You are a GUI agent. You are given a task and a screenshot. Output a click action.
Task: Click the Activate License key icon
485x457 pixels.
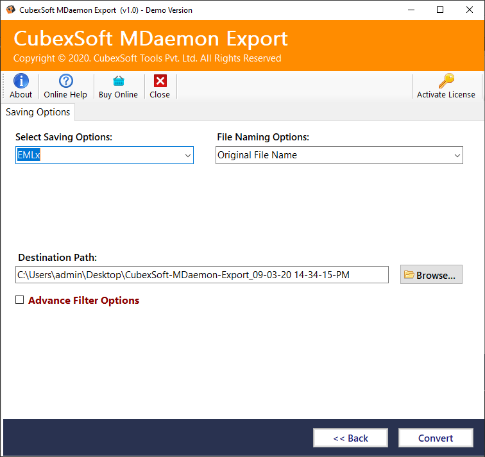pyautogui.click(x=446, y=81)
